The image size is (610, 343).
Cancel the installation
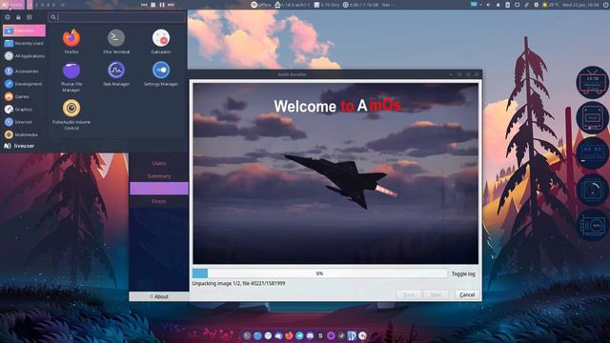pos(467,294)
